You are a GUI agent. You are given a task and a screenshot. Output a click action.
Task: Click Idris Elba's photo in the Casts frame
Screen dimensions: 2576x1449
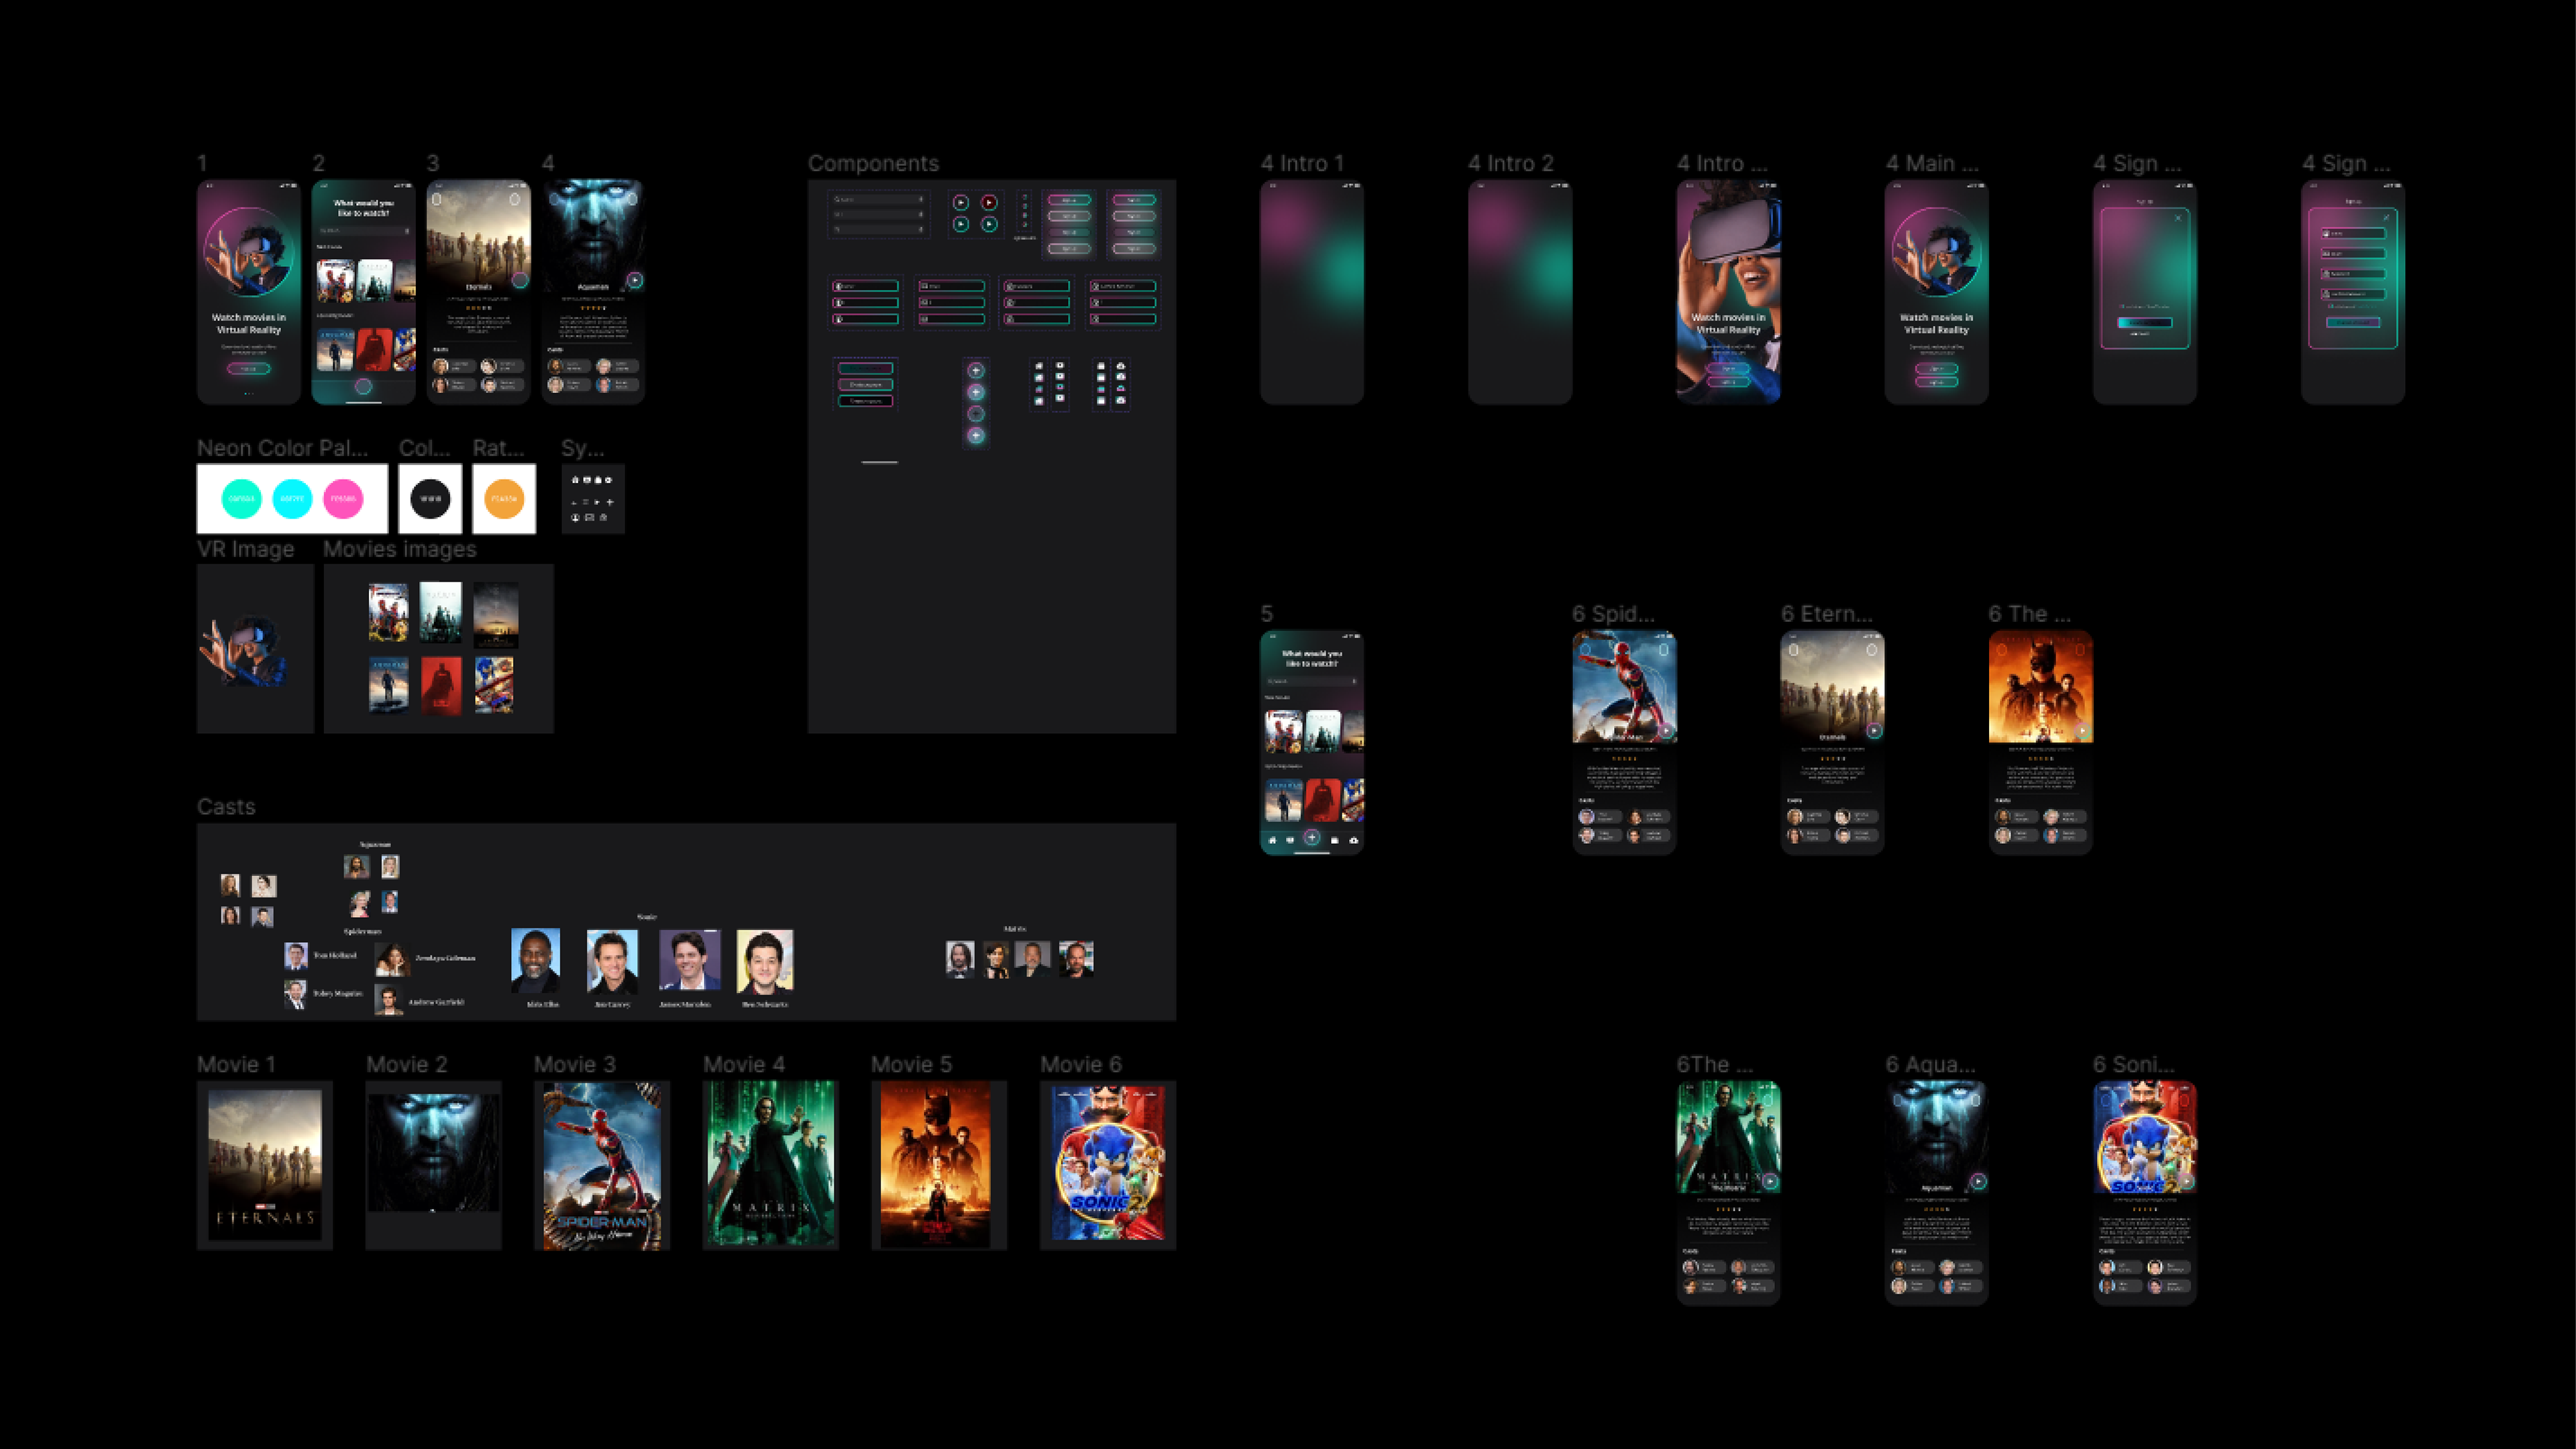tap(536, 961)
